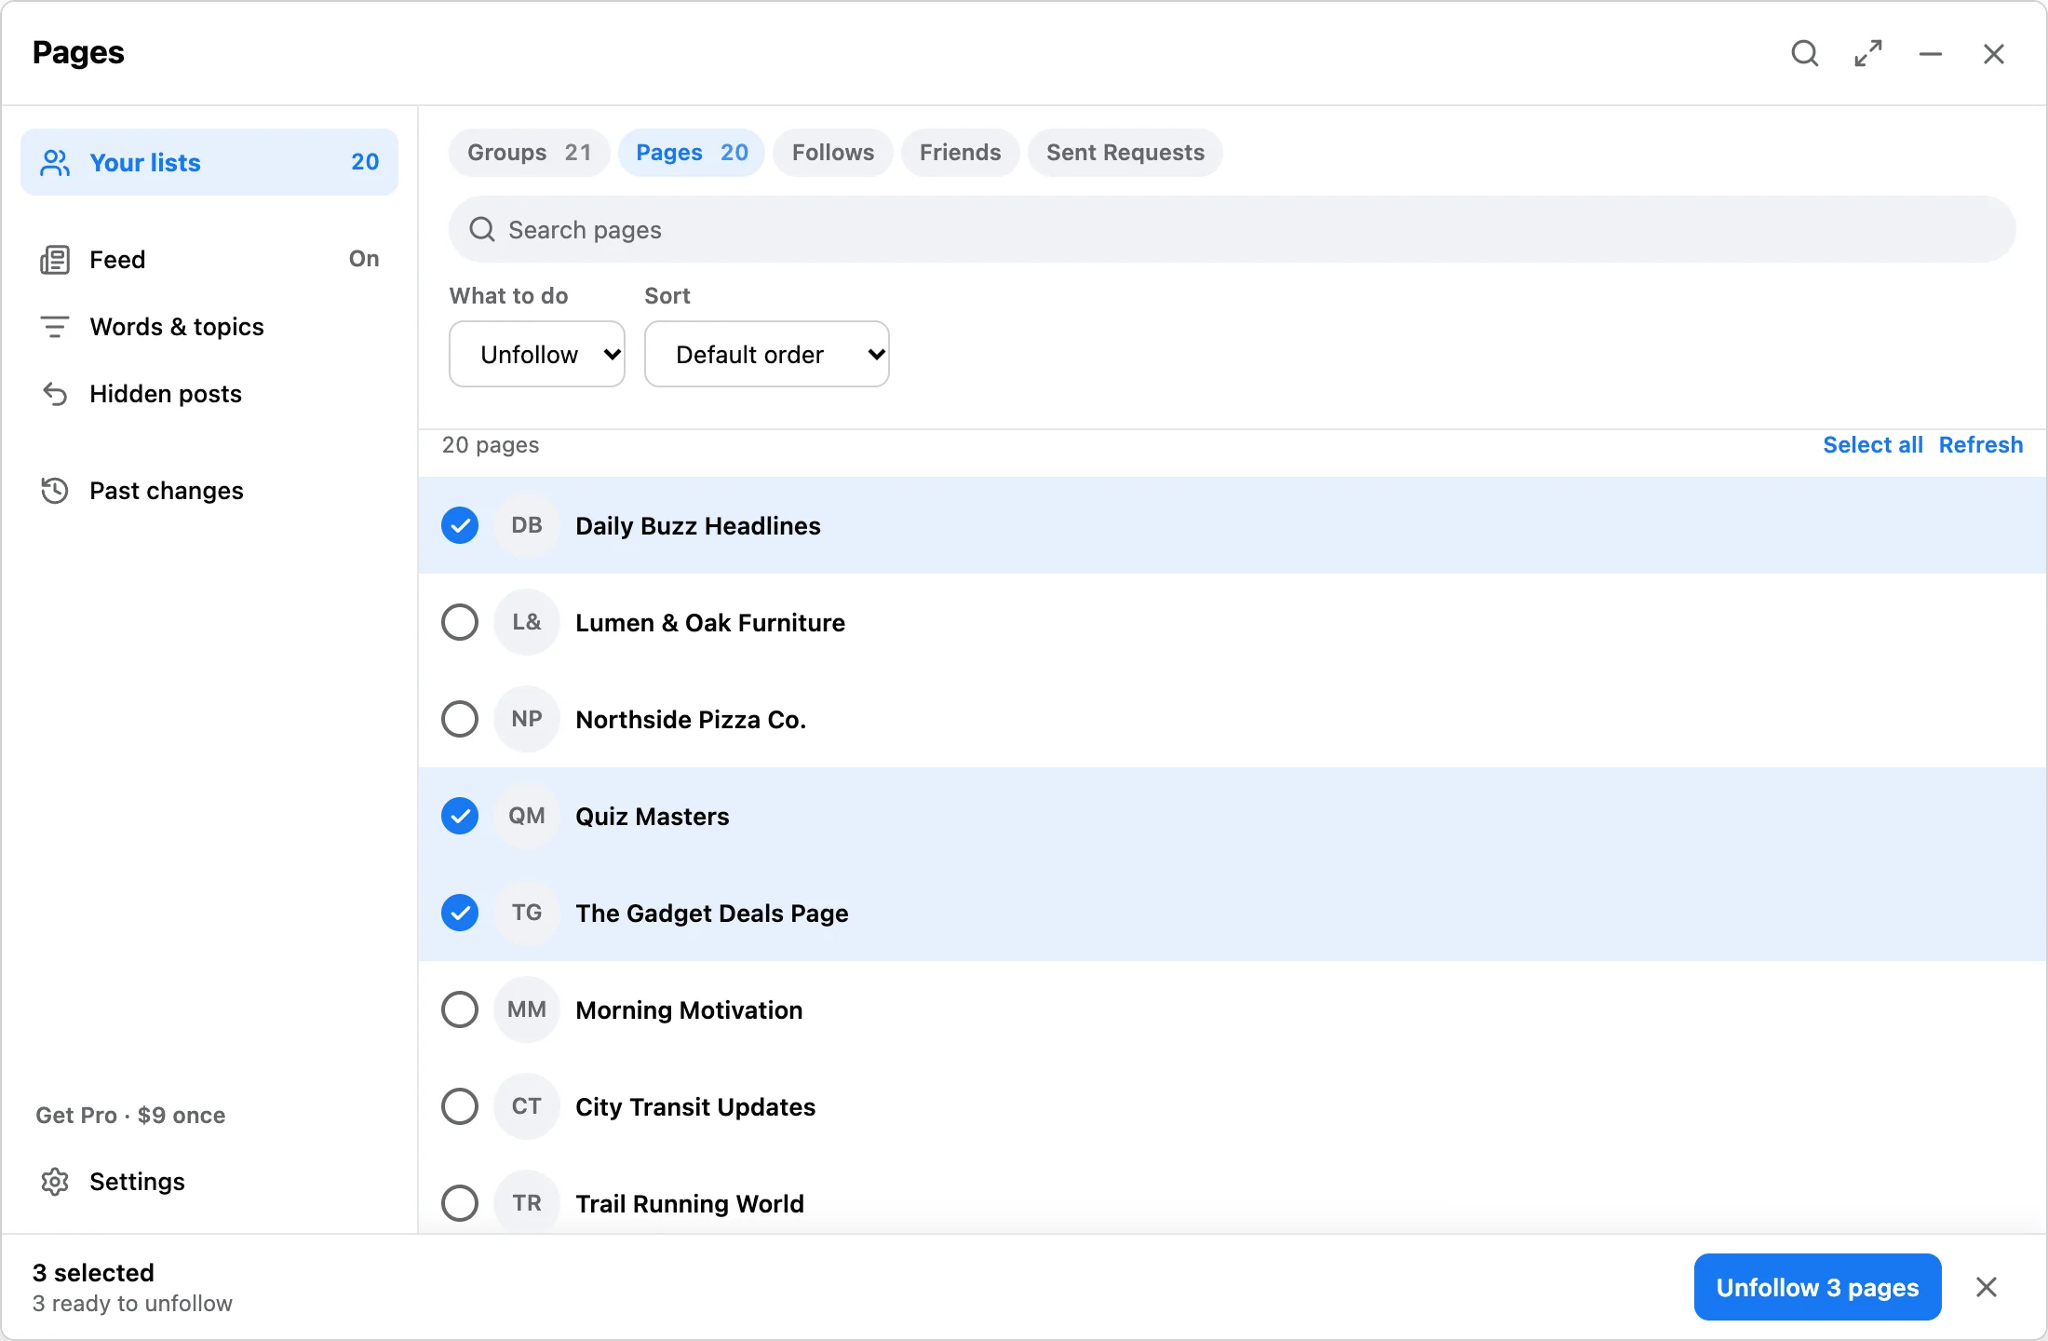Viewport: 2048px width, 1341px height.
Task: Select Northside Pizza Co. checkbox
Action: click(460, 719)
